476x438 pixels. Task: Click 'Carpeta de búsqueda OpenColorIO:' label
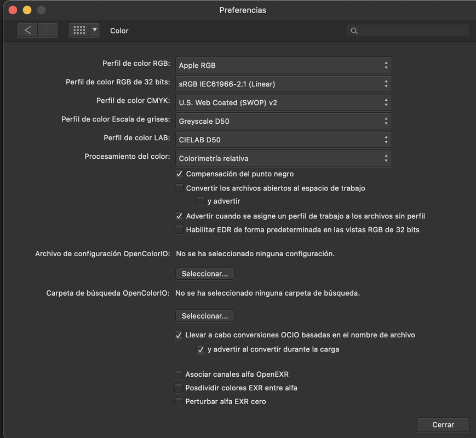pos(108,293)
